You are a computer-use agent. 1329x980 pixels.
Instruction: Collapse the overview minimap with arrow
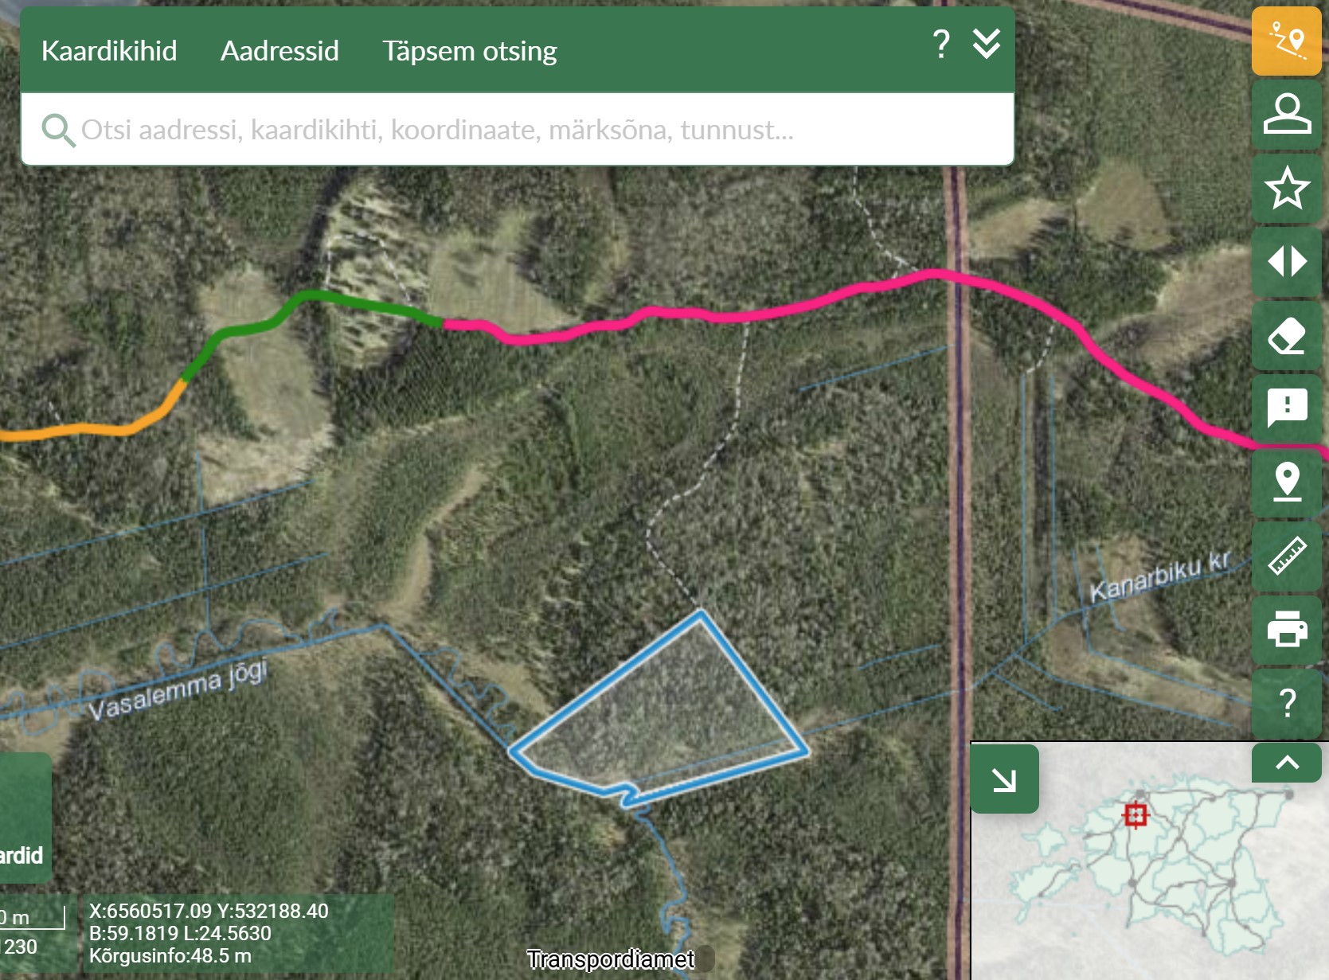click(1004, 779)
